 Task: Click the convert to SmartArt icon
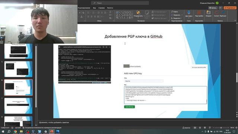point(110,18)
